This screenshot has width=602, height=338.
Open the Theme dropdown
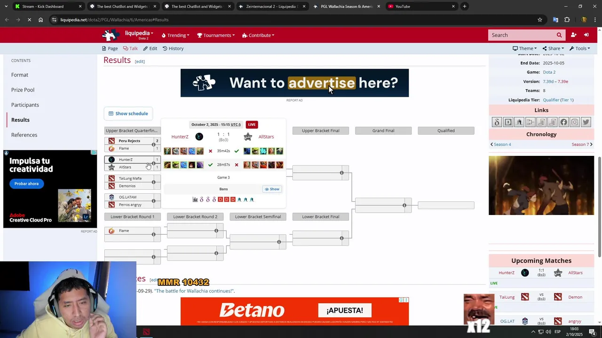pyautogui.click(x=525, y=48)
